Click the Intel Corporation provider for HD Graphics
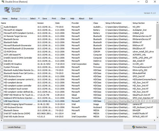This screenshot has width=159, height=131. pos(79,64)
